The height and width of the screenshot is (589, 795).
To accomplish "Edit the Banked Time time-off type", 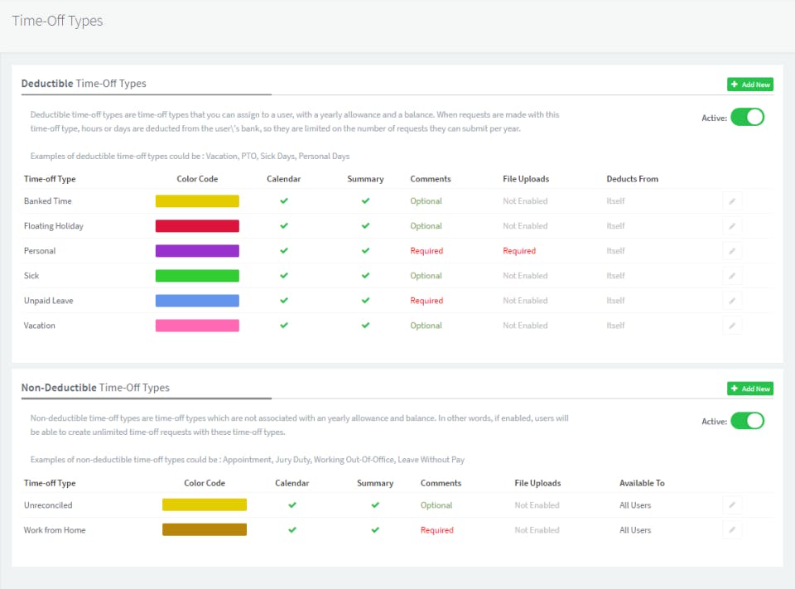I will pos(732,201).
